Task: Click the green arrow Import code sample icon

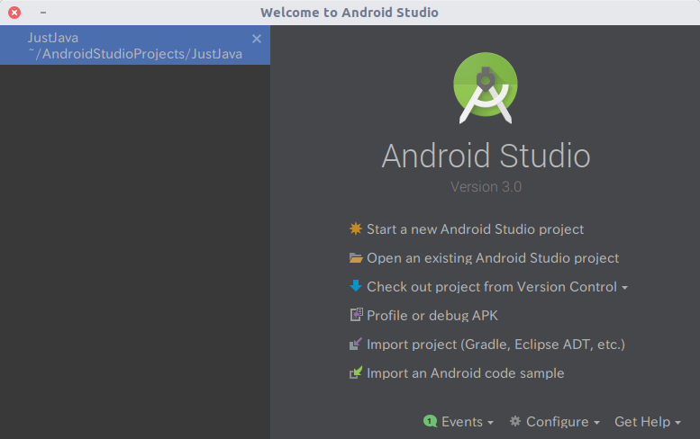Action: click(355, 372)
